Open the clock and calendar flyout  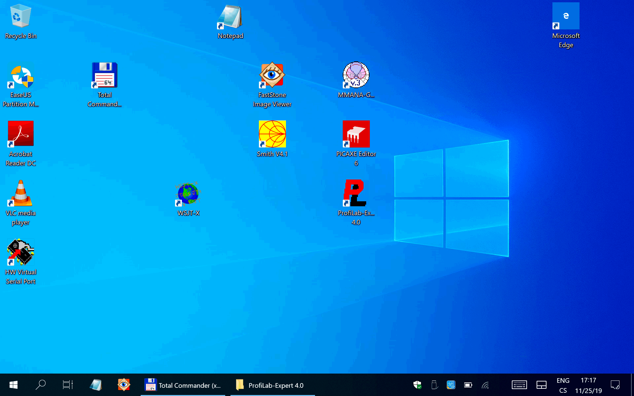(588, 385)
